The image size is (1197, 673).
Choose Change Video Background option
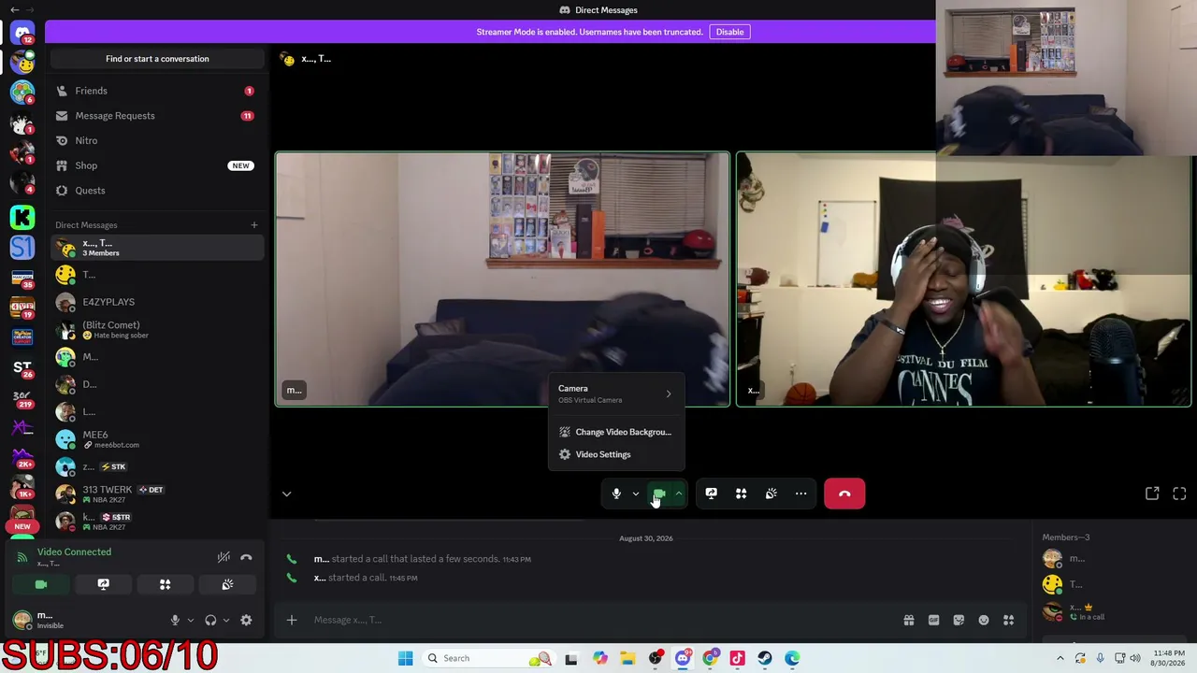pos(616,432)
